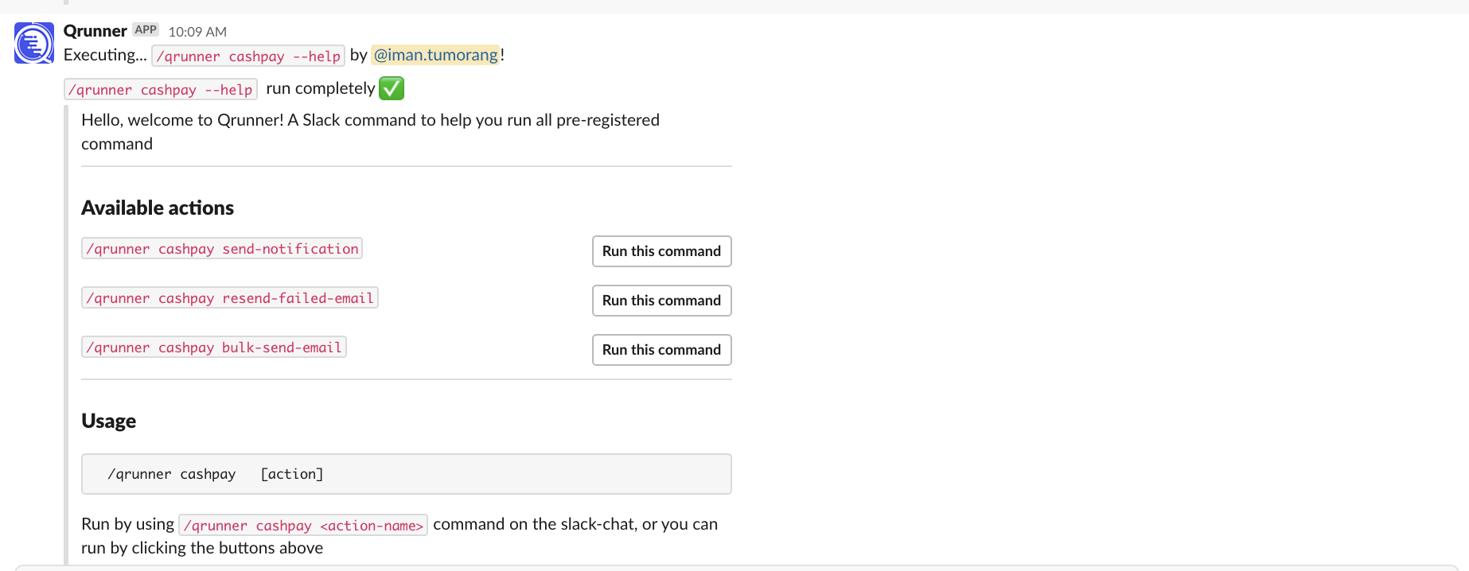The height and width of the screenshot is (571, 1469).
Task: Select the /qrunner cashpay --help inline code
Action: (x=247, y=56)
